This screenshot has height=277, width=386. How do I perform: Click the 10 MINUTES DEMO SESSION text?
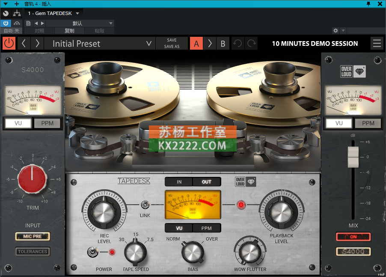tap(315, 44)
